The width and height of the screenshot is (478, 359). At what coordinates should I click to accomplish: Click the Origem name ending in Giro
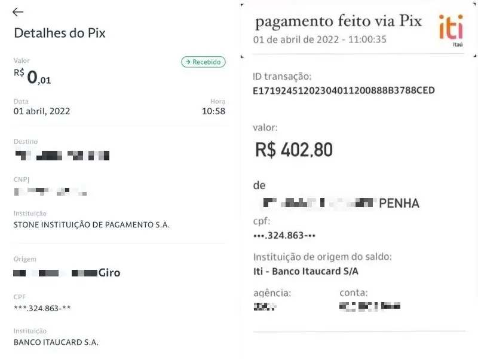(x=67, y=273)
